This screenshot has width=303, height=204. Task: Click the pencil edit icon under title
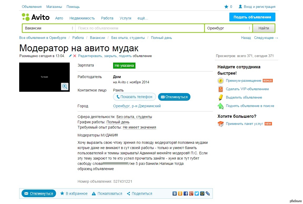[70, 56]
